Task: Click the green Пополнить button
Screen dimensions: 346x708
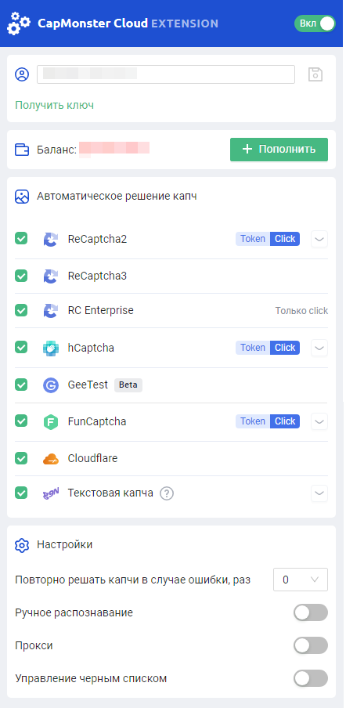Action: pyautogui.click(x=279, y=150)
